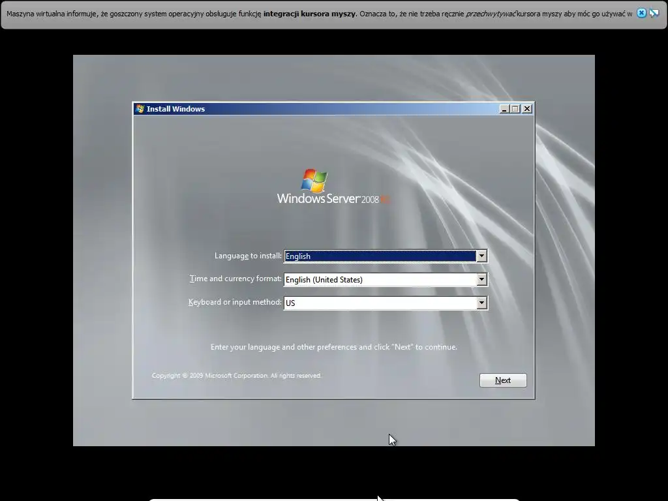Click the "Keyboard or input method:" label
The height and width of the screenshot is (501, 668).
click(x=235, y=302)
